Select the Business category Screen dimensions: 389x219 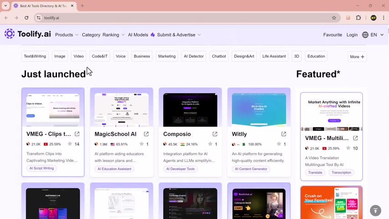142,56
